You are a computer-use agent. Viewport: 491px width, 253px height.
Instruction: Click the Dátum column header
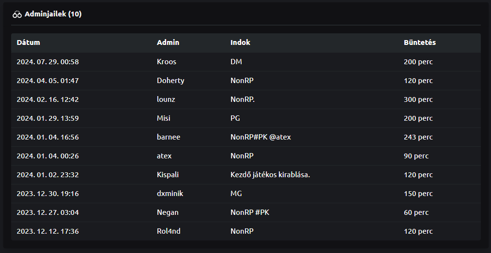tap(28, 42)
